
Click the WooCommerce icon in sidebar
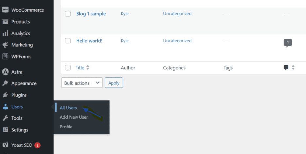pyautogui.click(x=5, y=10)
